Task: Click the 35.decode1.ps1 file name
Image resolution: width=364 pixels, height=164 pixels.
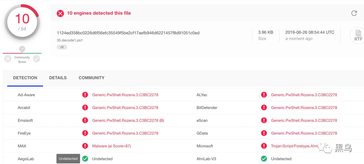Action: [70, 40]
